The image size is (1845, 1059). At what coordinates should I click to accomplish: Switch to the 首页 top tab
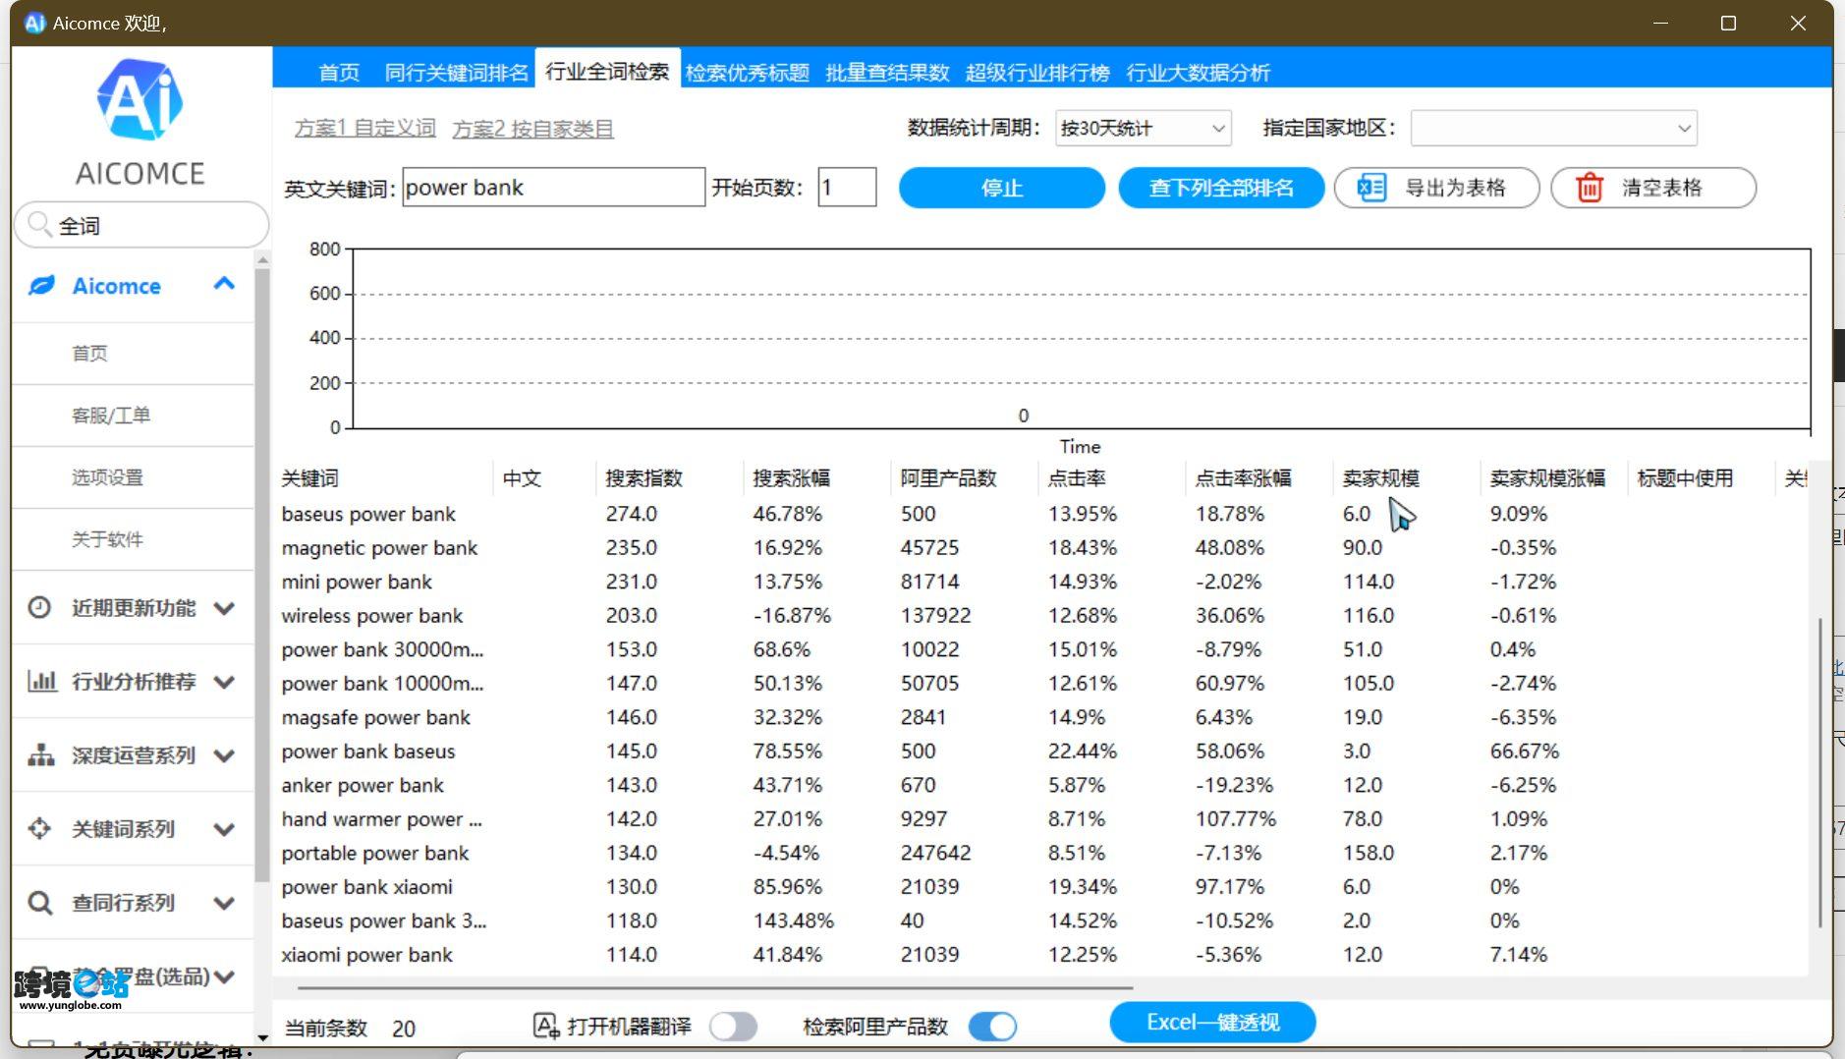tap(339, 72)
